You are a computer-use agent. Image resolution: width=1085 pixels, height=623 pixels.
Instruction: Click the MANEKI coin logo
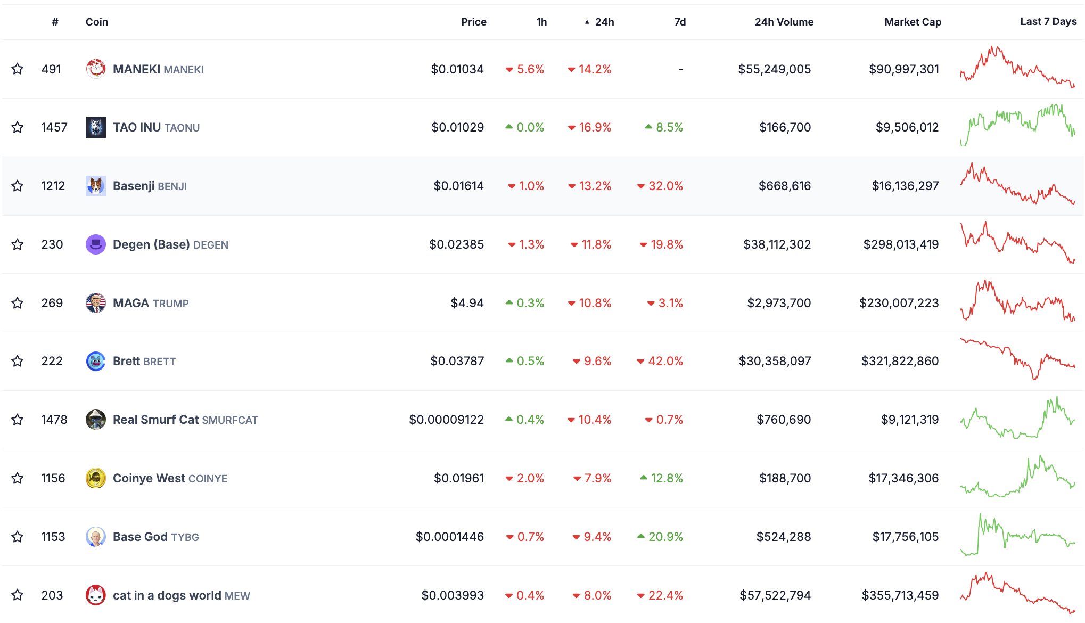[x=96, y=69]
